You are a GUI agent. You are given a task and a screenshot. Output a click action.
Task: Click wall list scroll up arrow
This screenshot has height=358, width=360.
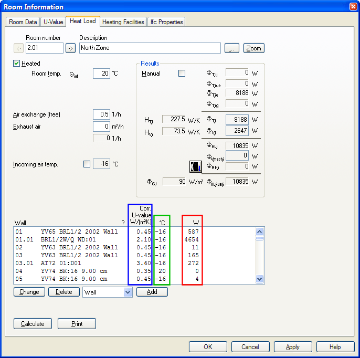(x=259, y=231)
